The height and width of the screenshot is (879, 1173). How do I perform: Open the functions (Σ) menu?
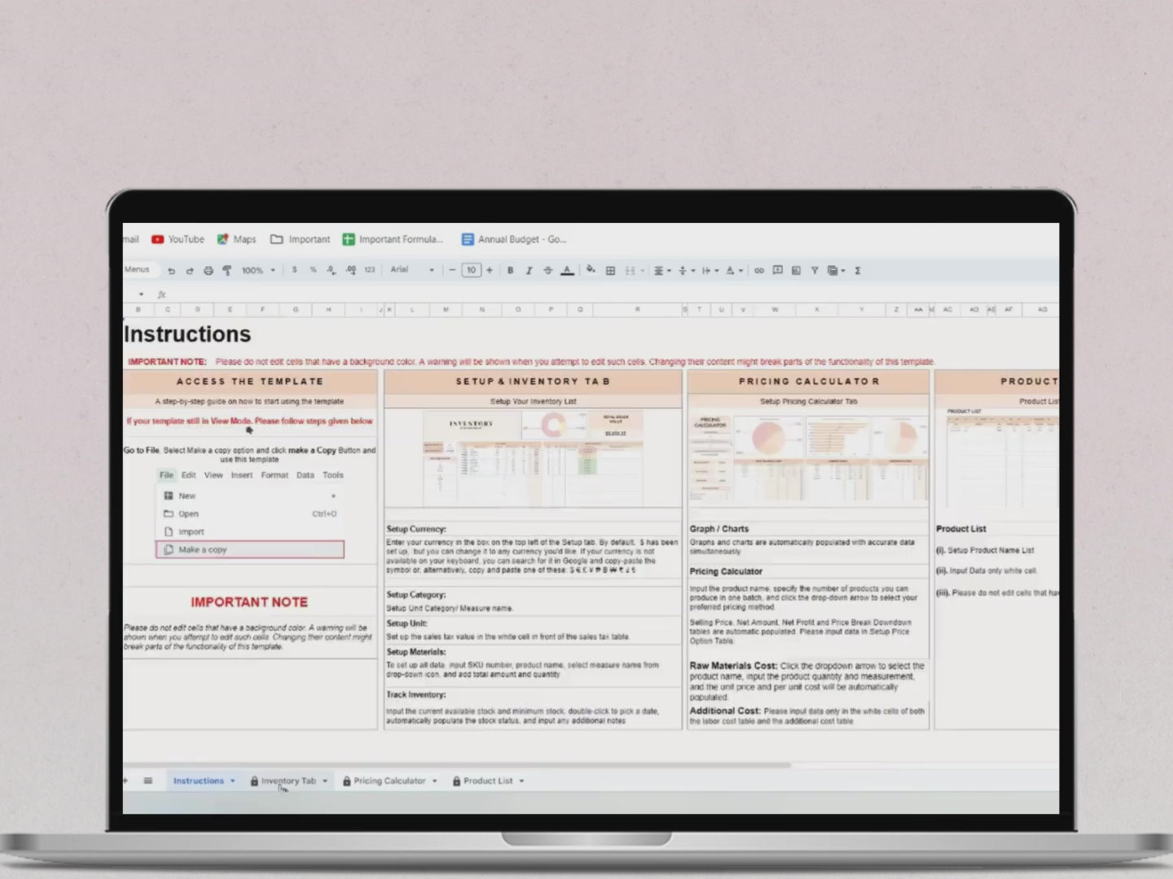pyautogui.click(x=858, y=270)
